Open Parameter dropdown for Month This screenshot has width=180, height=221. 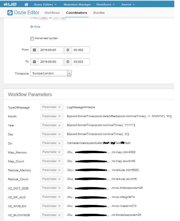(x=52, y=116)
